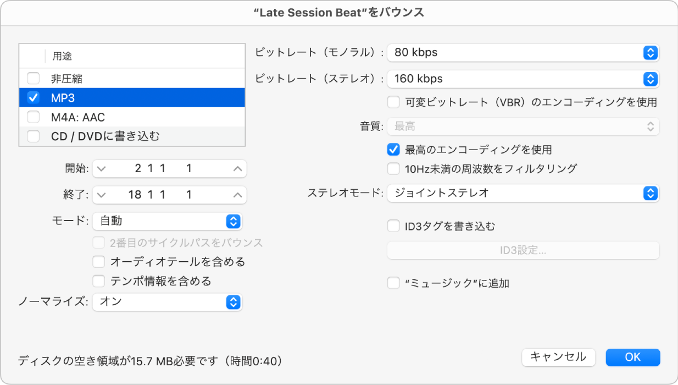This screenshot has width=678, height=385.
Task: Click the キャンセル button
Action: [558, 357]
